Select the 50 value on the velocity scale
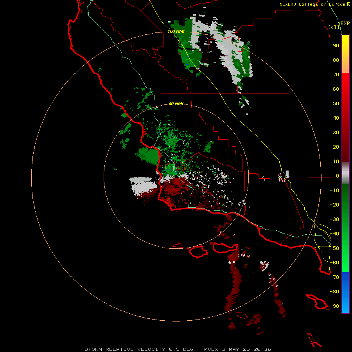This screenshot has width=352, height=352. pos(336,104)
